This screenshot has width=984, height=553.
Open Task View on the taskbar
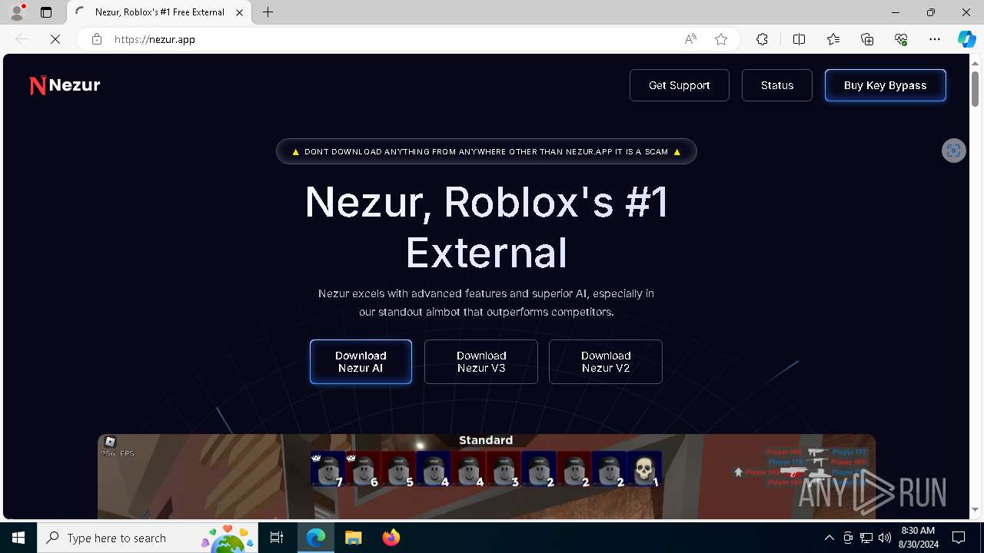click(x=277, y=538)
